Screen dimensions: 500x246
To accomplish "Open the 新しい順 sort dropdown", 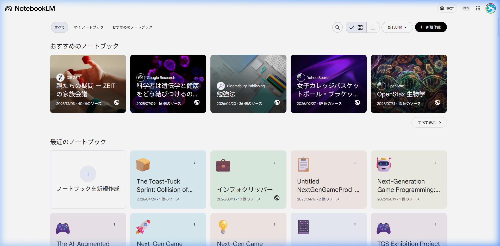I will 397,27.
